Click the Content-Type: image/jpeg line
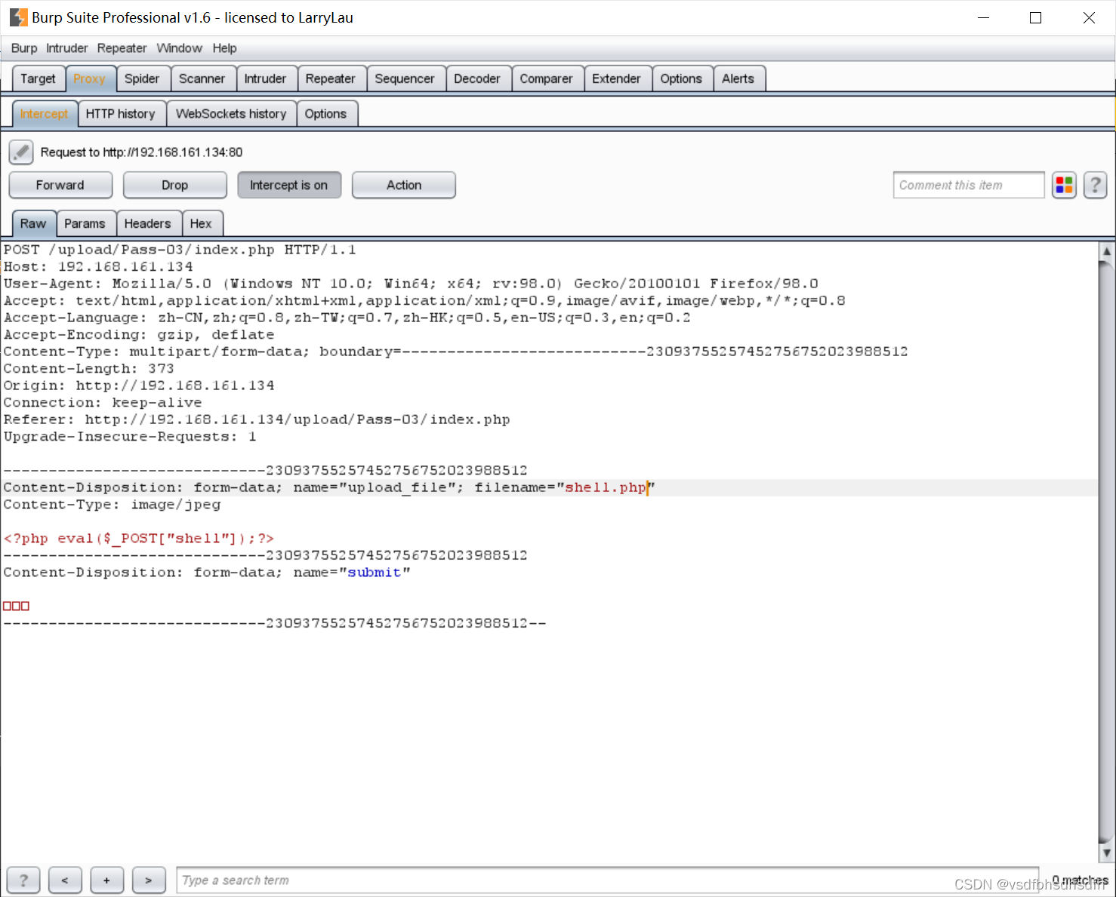Image resolution: width=1116 pixels, height=897 pixels. click(x=112, y=505)
